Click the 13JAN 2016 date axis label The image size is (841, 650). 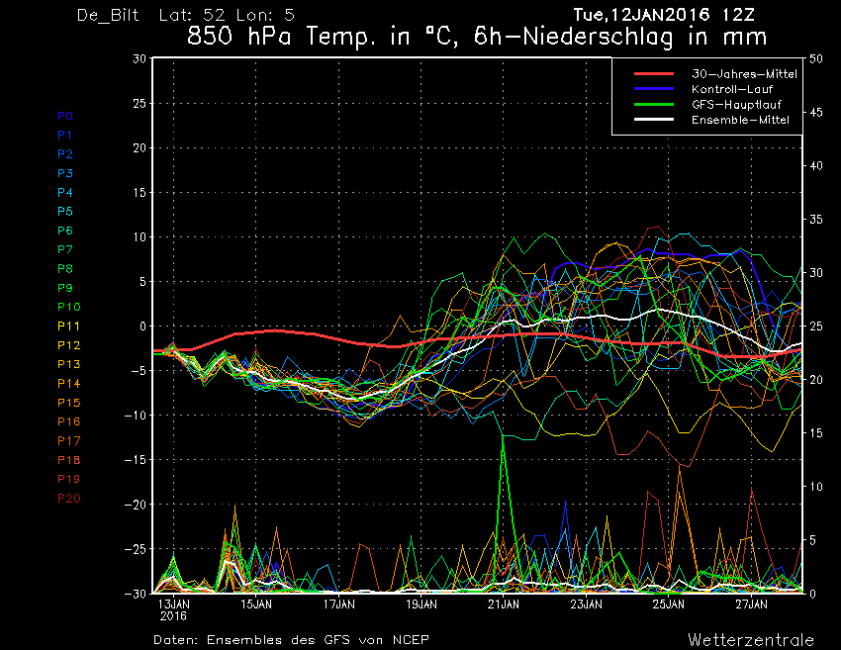[173, 609]
